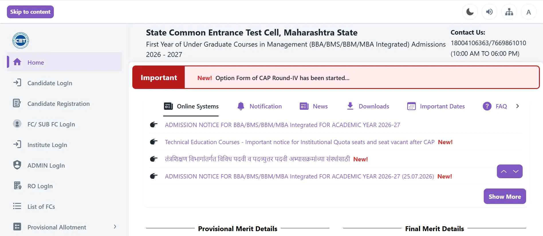Viewport: 543px width, 236px height.
Task: Move notice list down with arrow
Action: [x=516, y=171]
